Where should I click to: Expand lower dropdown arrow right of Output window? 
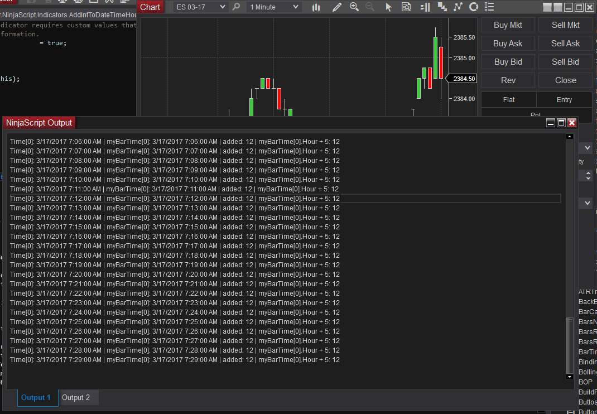(x=587, y=203)
